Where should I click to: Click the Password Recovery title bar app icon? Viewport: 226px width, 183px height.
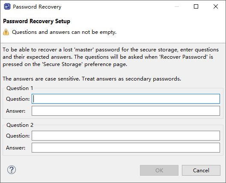click(x=7, y=6)
